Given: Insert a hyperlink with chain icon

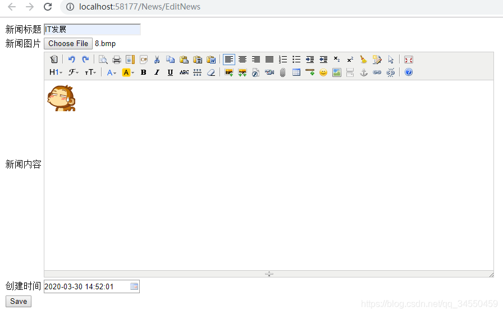Looking at the screenshot, I should click(x=377, y=72).
